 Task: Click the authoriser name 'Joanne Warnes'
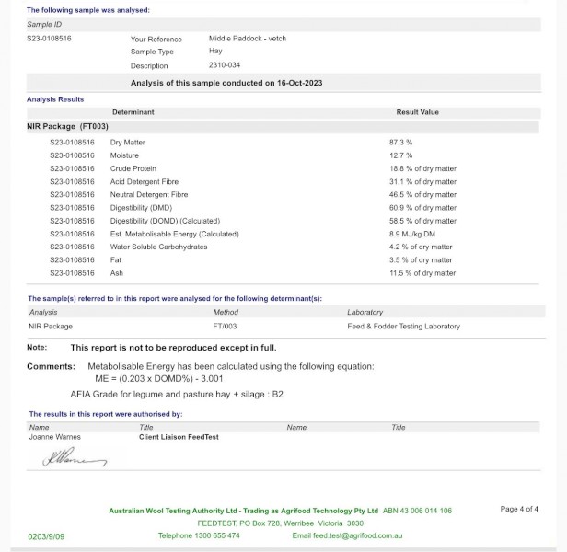click(x=55, y=437)
